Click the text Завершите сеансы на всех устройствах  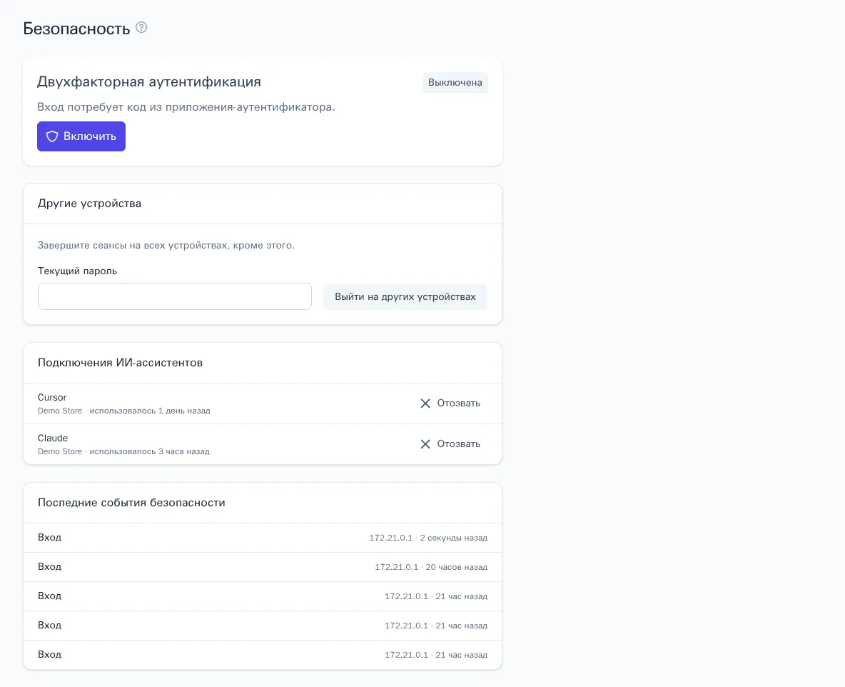click(x=134, y=246)
